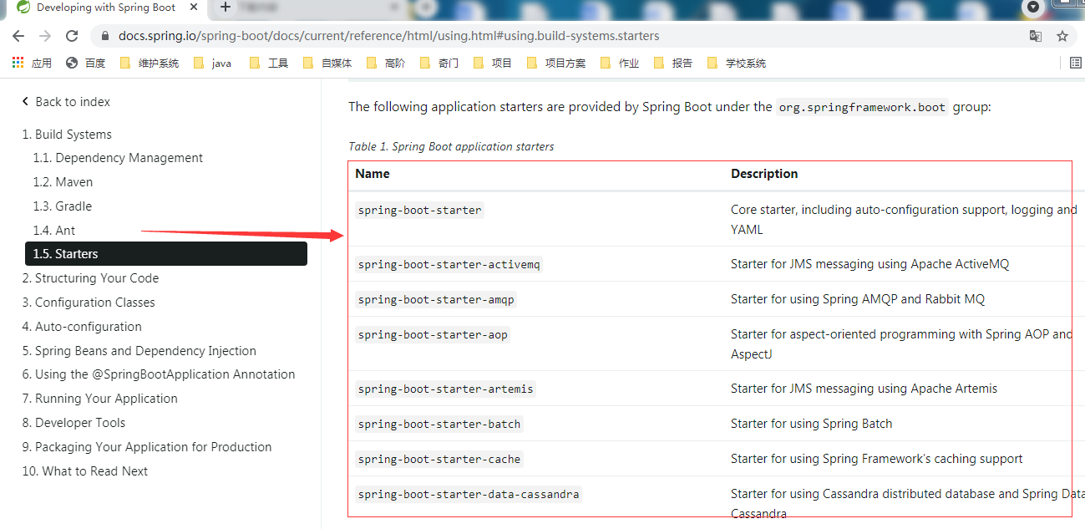Open the 奇门 bookmark folder
Viewport: 1085px width, 529px height.
[x=439, y=63]
